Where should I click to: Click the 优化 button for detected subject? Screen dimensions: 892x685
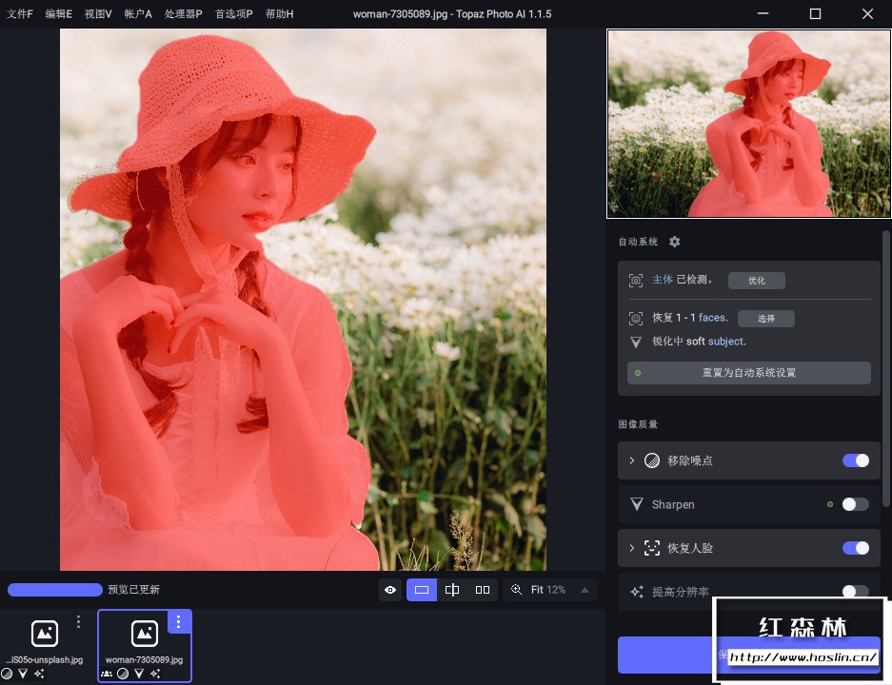[x=757, y=281]
